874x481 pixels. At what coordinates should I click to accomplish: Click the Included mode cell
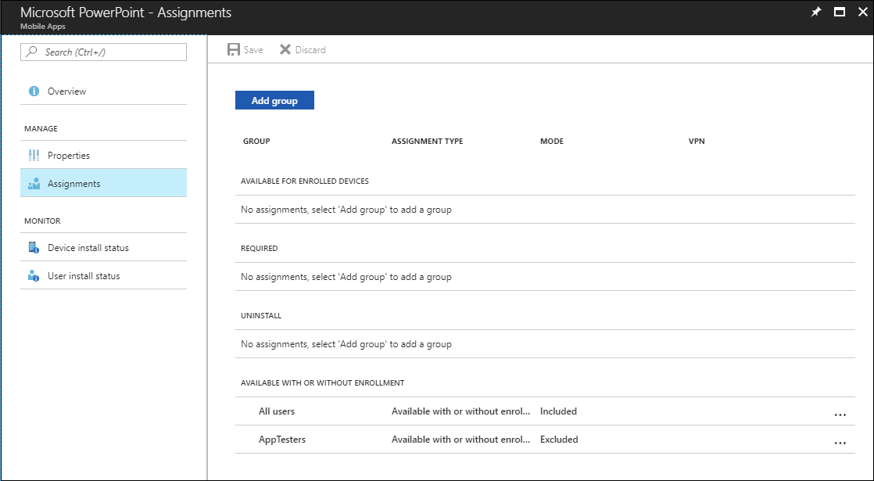(x=558, y=411)
